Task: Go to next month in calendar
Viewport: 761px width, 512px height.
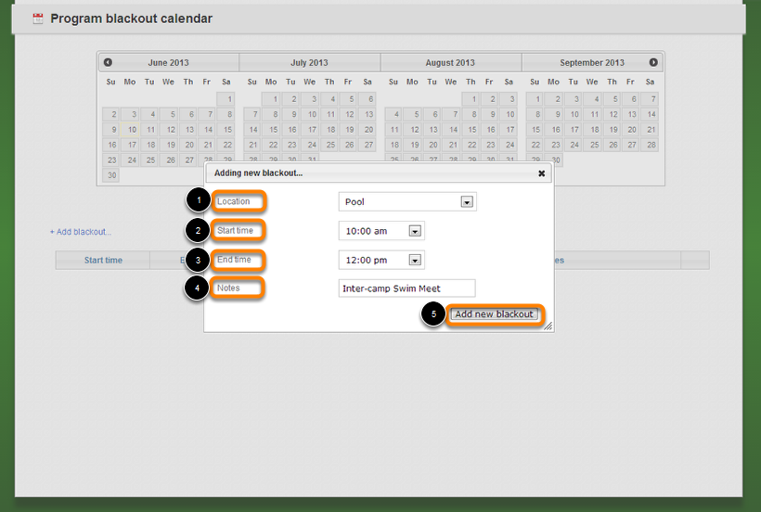Action: tap(653, 62)
